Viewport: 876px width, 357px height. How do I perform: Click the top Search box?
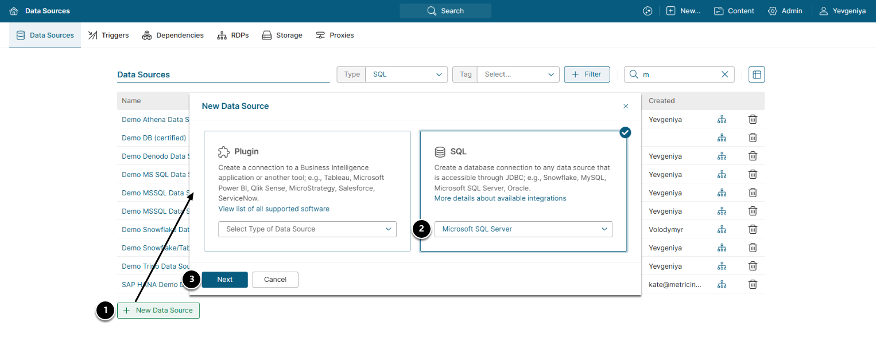[445, 11]
